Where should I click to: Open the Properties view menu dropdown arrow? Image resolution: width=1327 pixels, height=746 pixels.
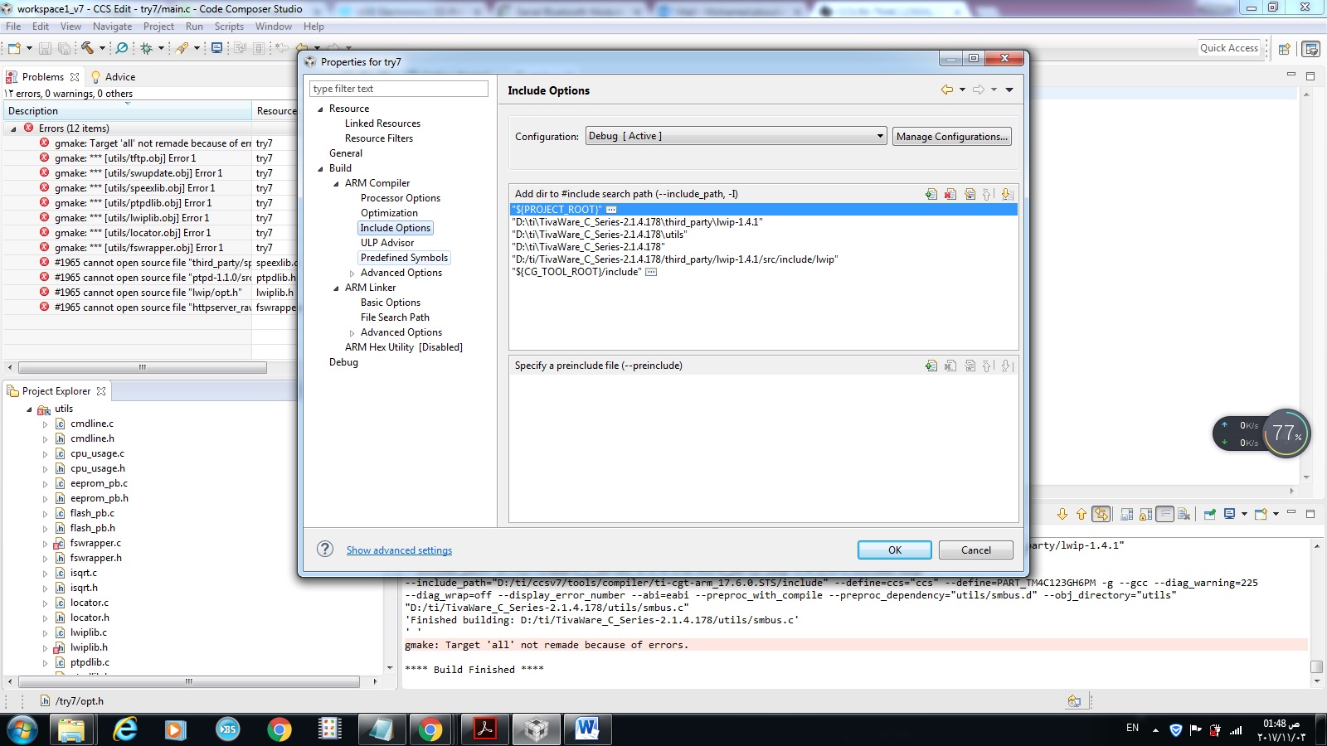click(1009, 90)
